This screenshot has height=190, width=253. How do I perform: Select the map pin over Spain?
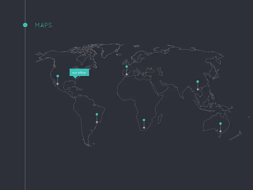click(127, 70)
